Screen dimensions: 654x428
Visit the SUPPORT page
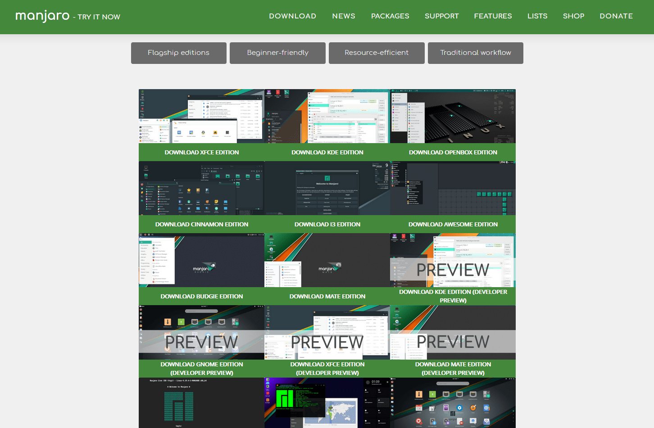[441, 16]
